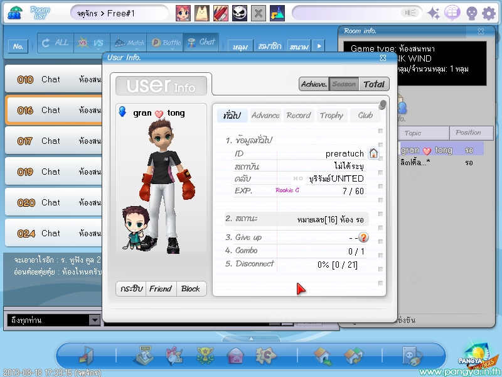The width and height of the screenshot is (502, 377).
Task: Open the Trophy tab
Action: [x=331, y=116]
